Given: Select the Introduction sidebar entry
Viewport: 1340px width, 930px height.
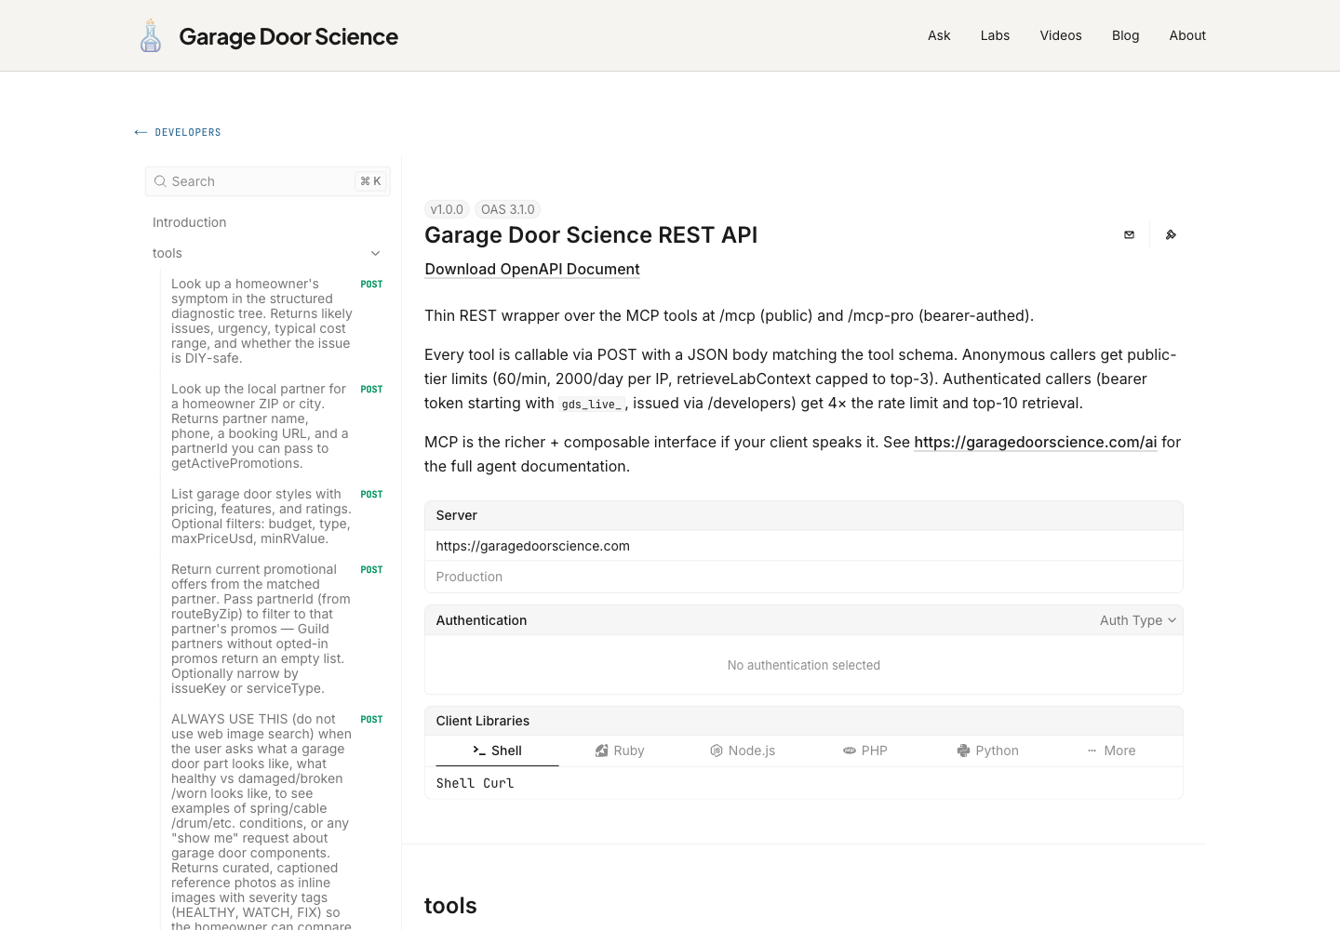Looking at the screenshot, I should pos(189,222).
